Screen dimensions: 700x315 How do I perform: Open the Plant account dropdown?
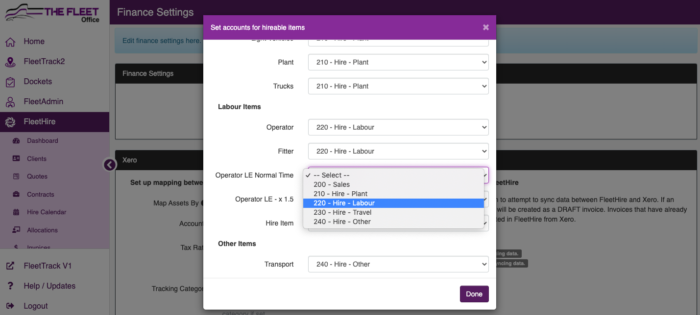(x=398, y=62)
